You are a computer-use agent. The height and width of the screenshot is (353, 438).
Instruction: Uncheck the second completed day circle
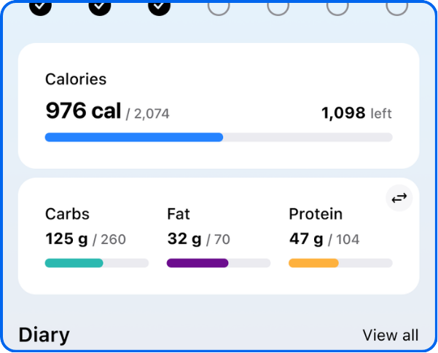click(x=100, y=6)
